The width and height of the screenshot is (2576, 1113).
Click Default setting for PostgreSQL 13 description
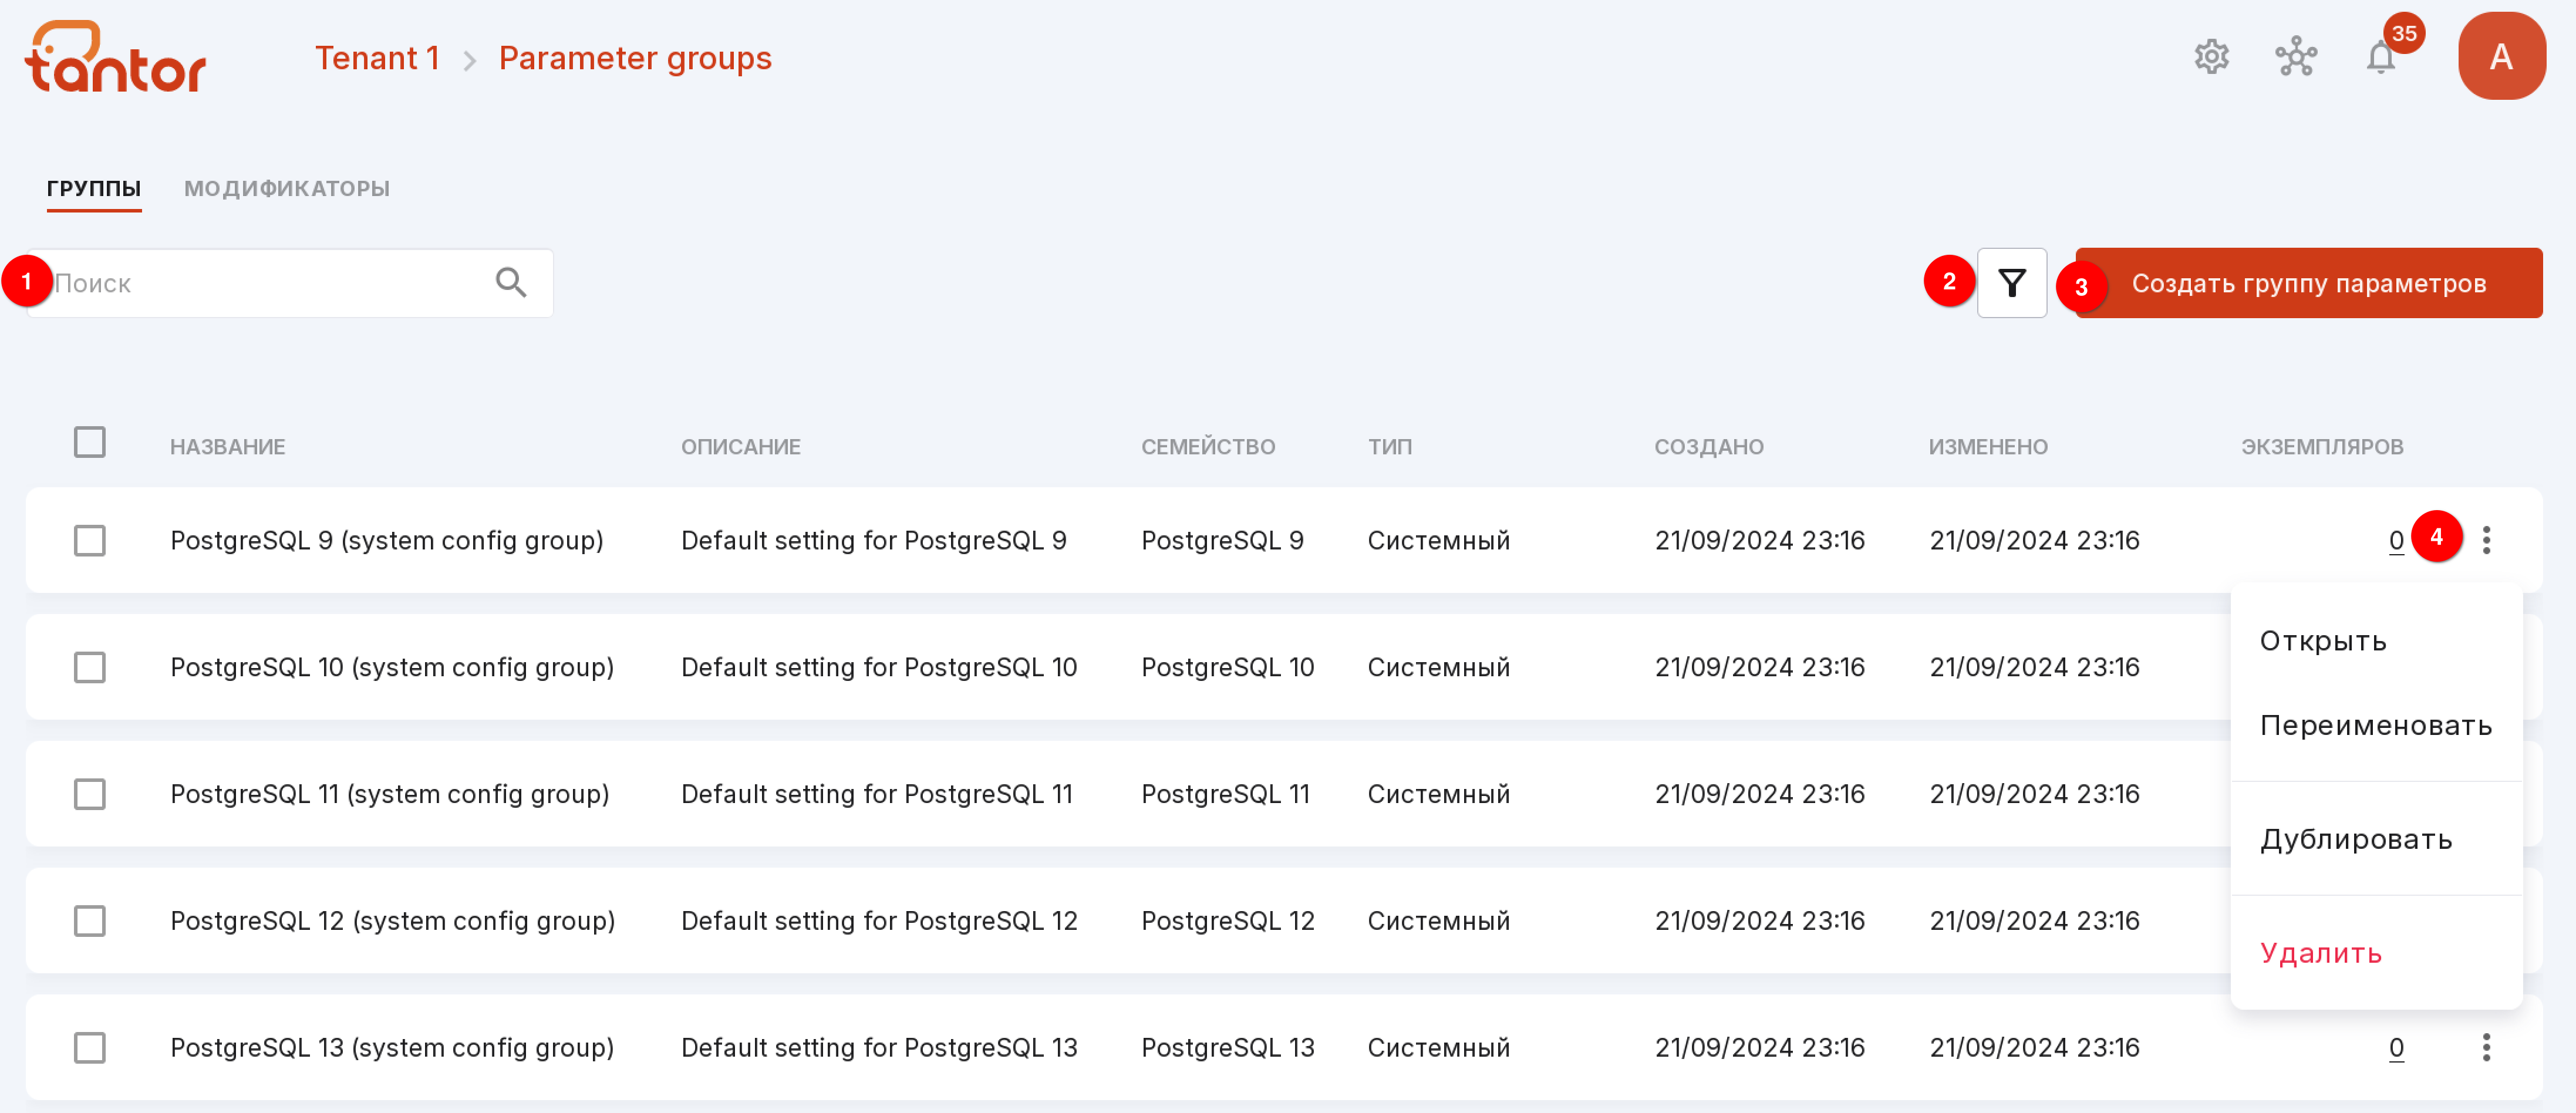point(879,1047)
